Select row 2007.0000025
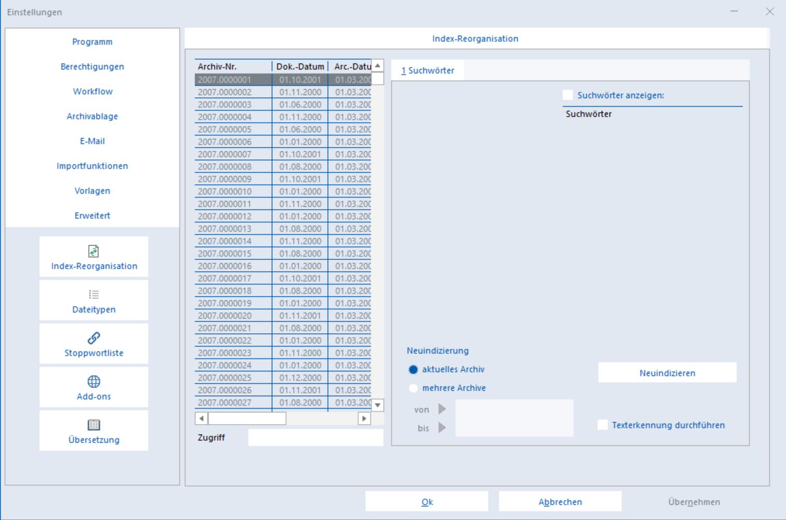Image resolution: width=786 pixels, height=520 pixels. click(x=283, y=378)
